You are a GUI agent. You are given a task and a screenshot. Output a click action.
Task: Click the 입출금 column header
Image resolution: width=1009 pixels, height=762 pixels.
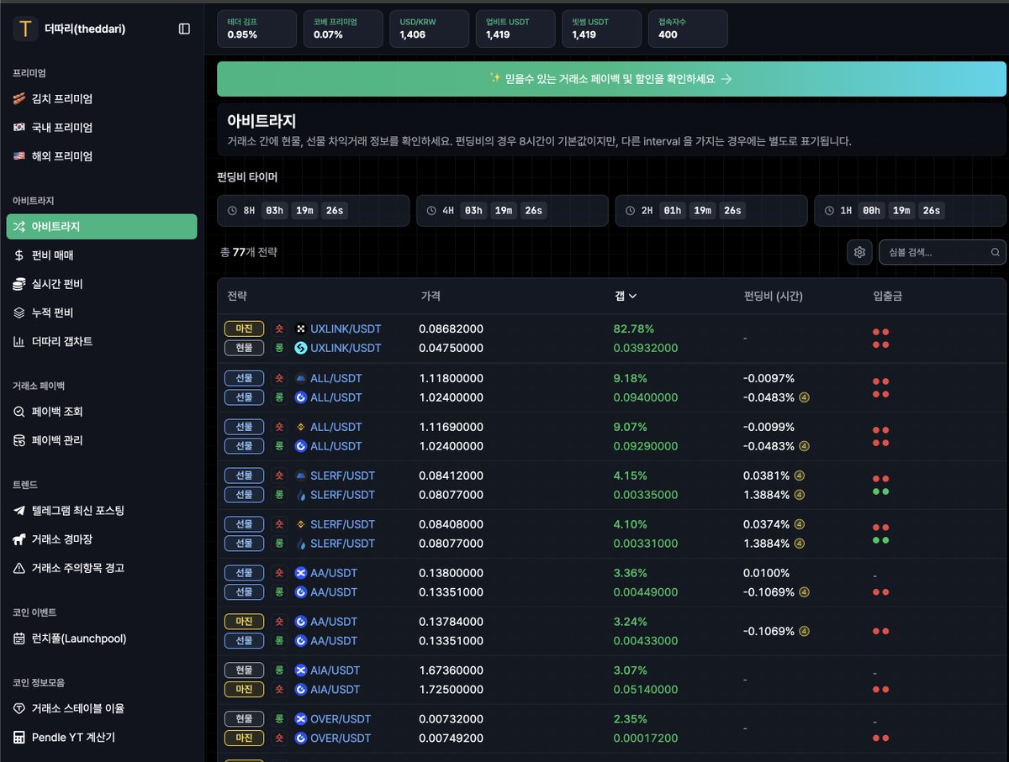tap(888, 296)
